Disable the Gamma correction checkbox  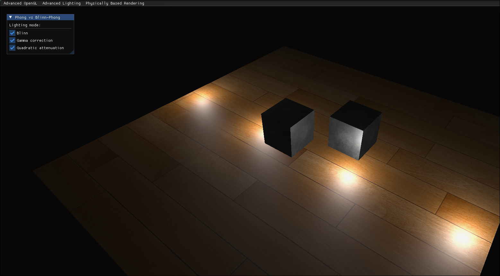[13, 40]
